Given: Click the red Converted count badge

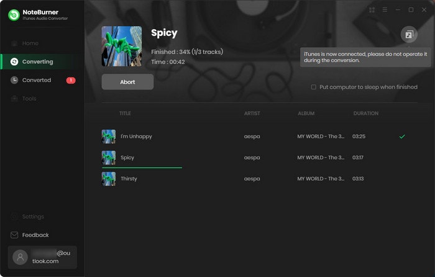Looking at the screenshot, I should tap(71, 80).
